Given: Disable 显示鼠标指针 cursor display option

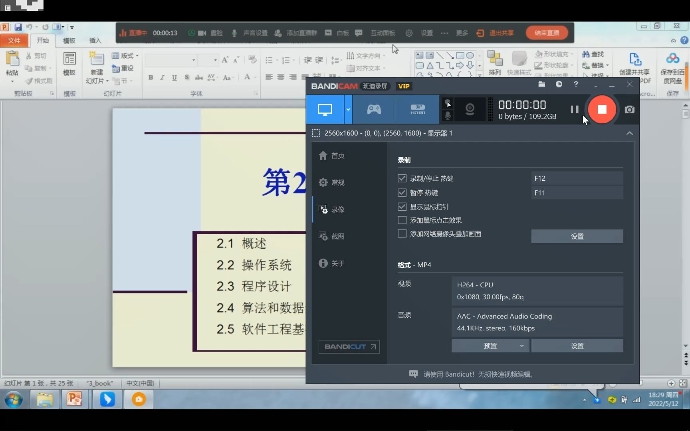Looking at the screenshot, I should pyautogui.click(x=402, y=206).
